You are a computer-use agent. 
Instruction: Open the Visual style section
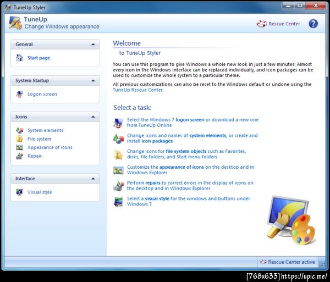(x=40, y=192)
